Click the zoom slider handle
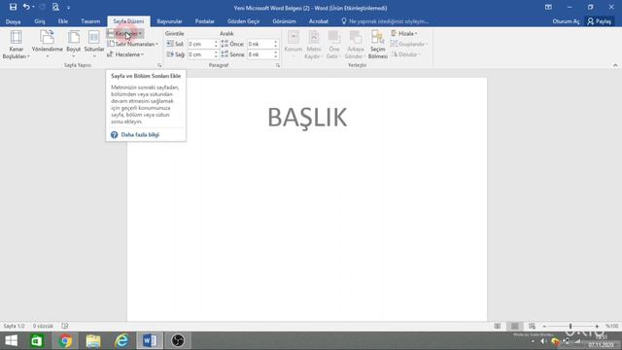 point(570,327)
